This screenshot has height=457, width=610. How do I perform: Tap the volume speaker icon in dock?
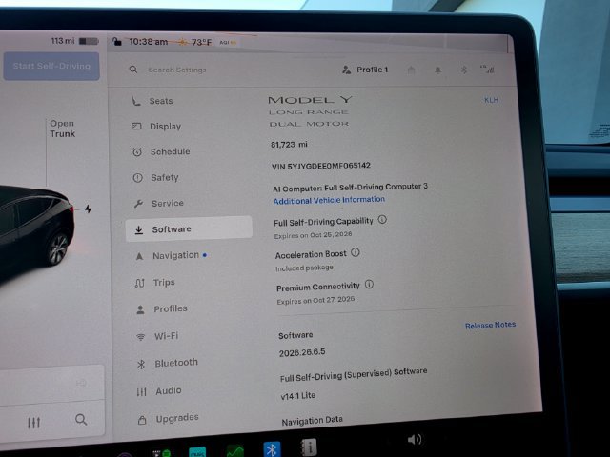[x=415, y=440]
